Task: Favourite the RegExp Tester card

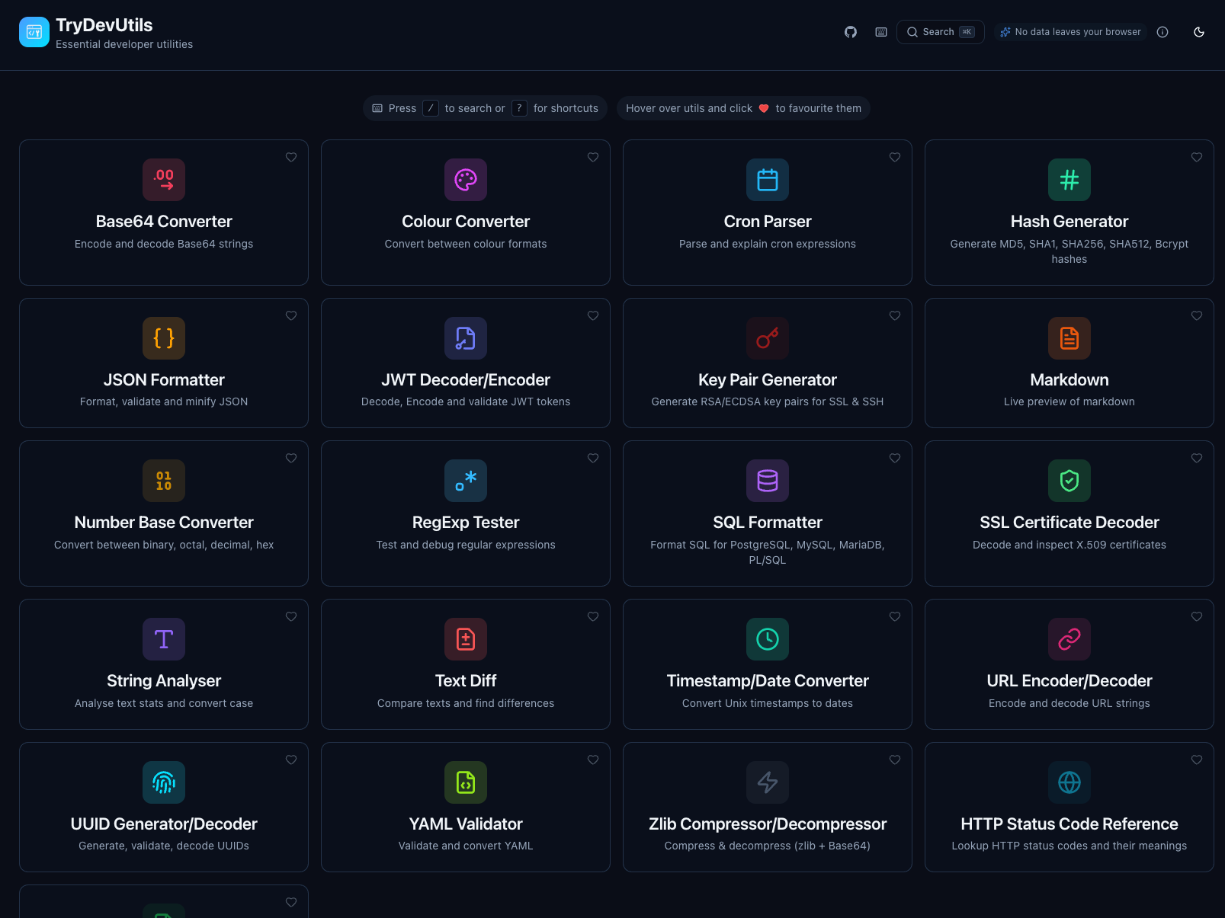Action: [593, 458]
